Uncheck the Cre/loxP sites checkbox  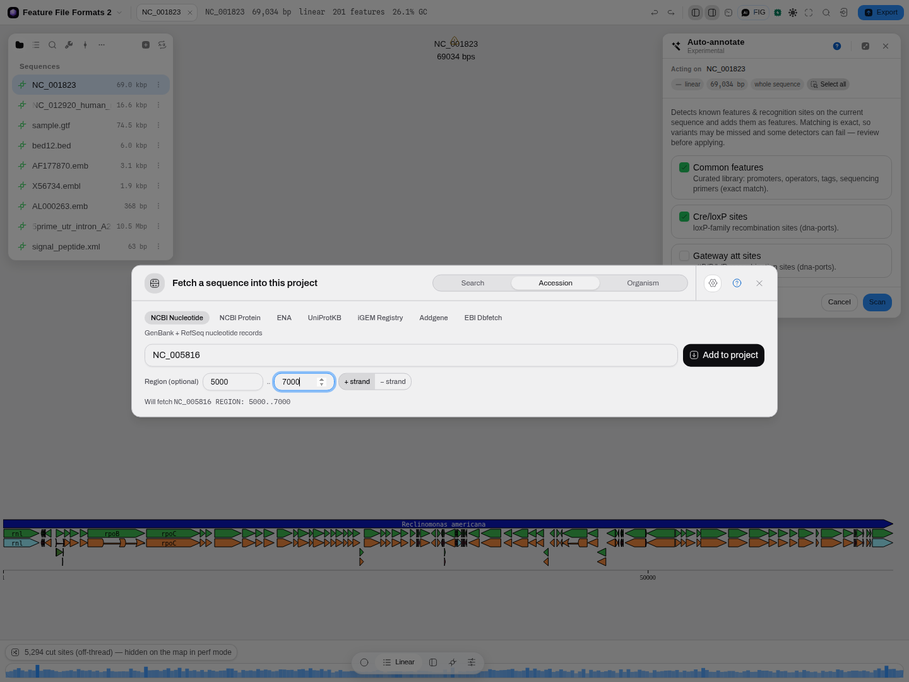point(684,217)
